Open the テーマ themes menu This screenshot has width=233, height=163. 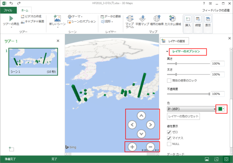75,16
